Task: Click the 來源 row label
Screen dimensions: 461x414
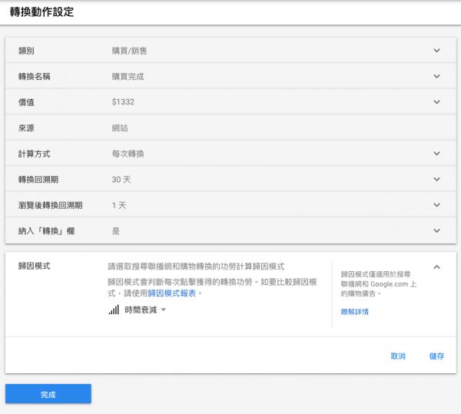Action: (26, 128)
